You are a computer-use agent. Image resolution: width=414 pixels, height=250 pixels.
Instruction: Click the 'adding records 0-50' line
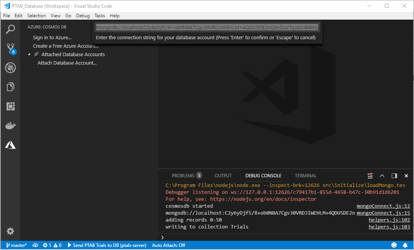(x=193, y=220)
